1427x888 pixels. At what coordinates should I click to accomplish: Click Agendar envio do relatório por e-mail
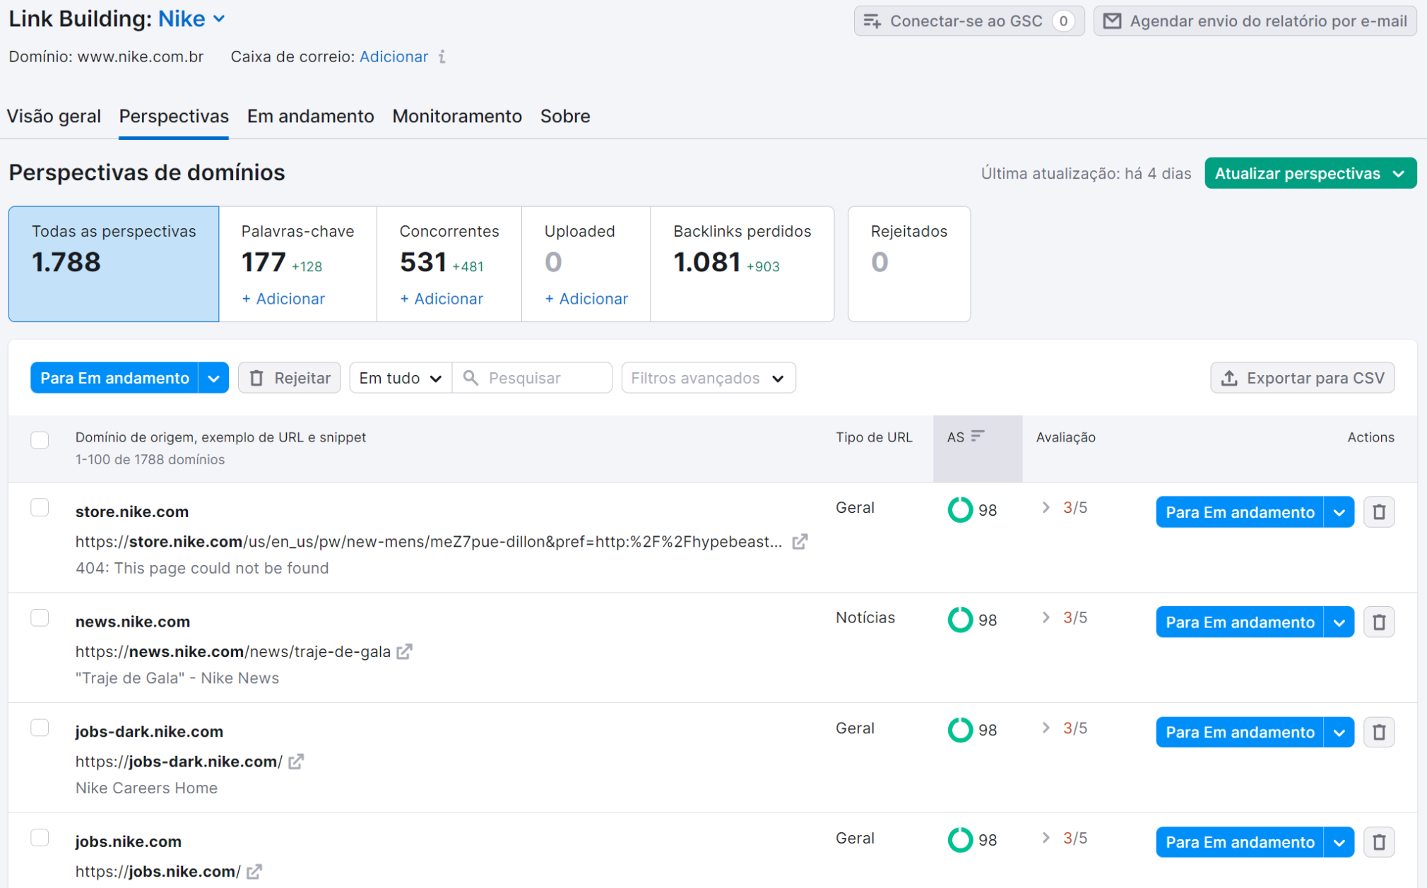[1255, 21]
